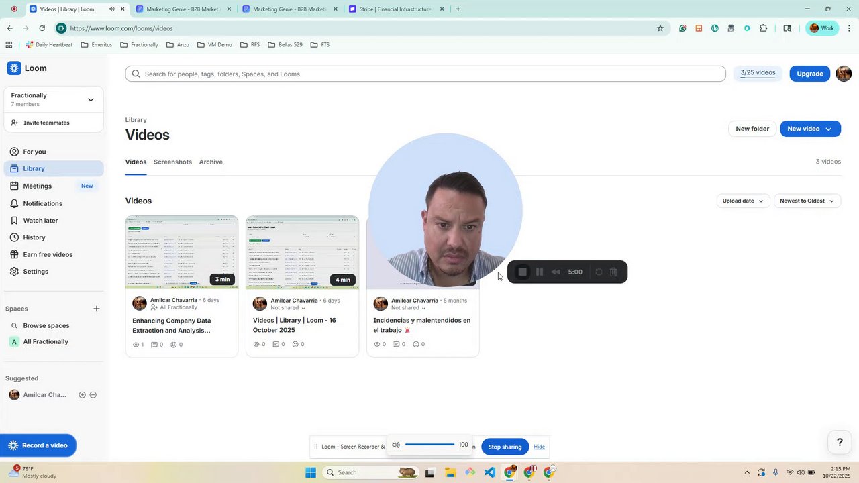Open the Loom account avatar menu
This screenshot has width=859, height=483.
tap(844, 74)
